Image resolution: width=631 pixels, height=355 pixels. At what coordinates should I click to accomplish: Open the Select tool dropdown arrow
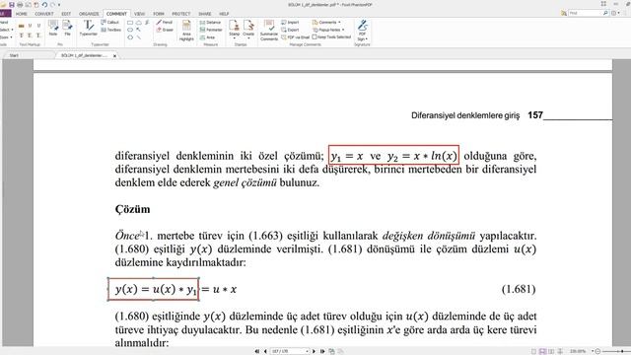(12, 30)
